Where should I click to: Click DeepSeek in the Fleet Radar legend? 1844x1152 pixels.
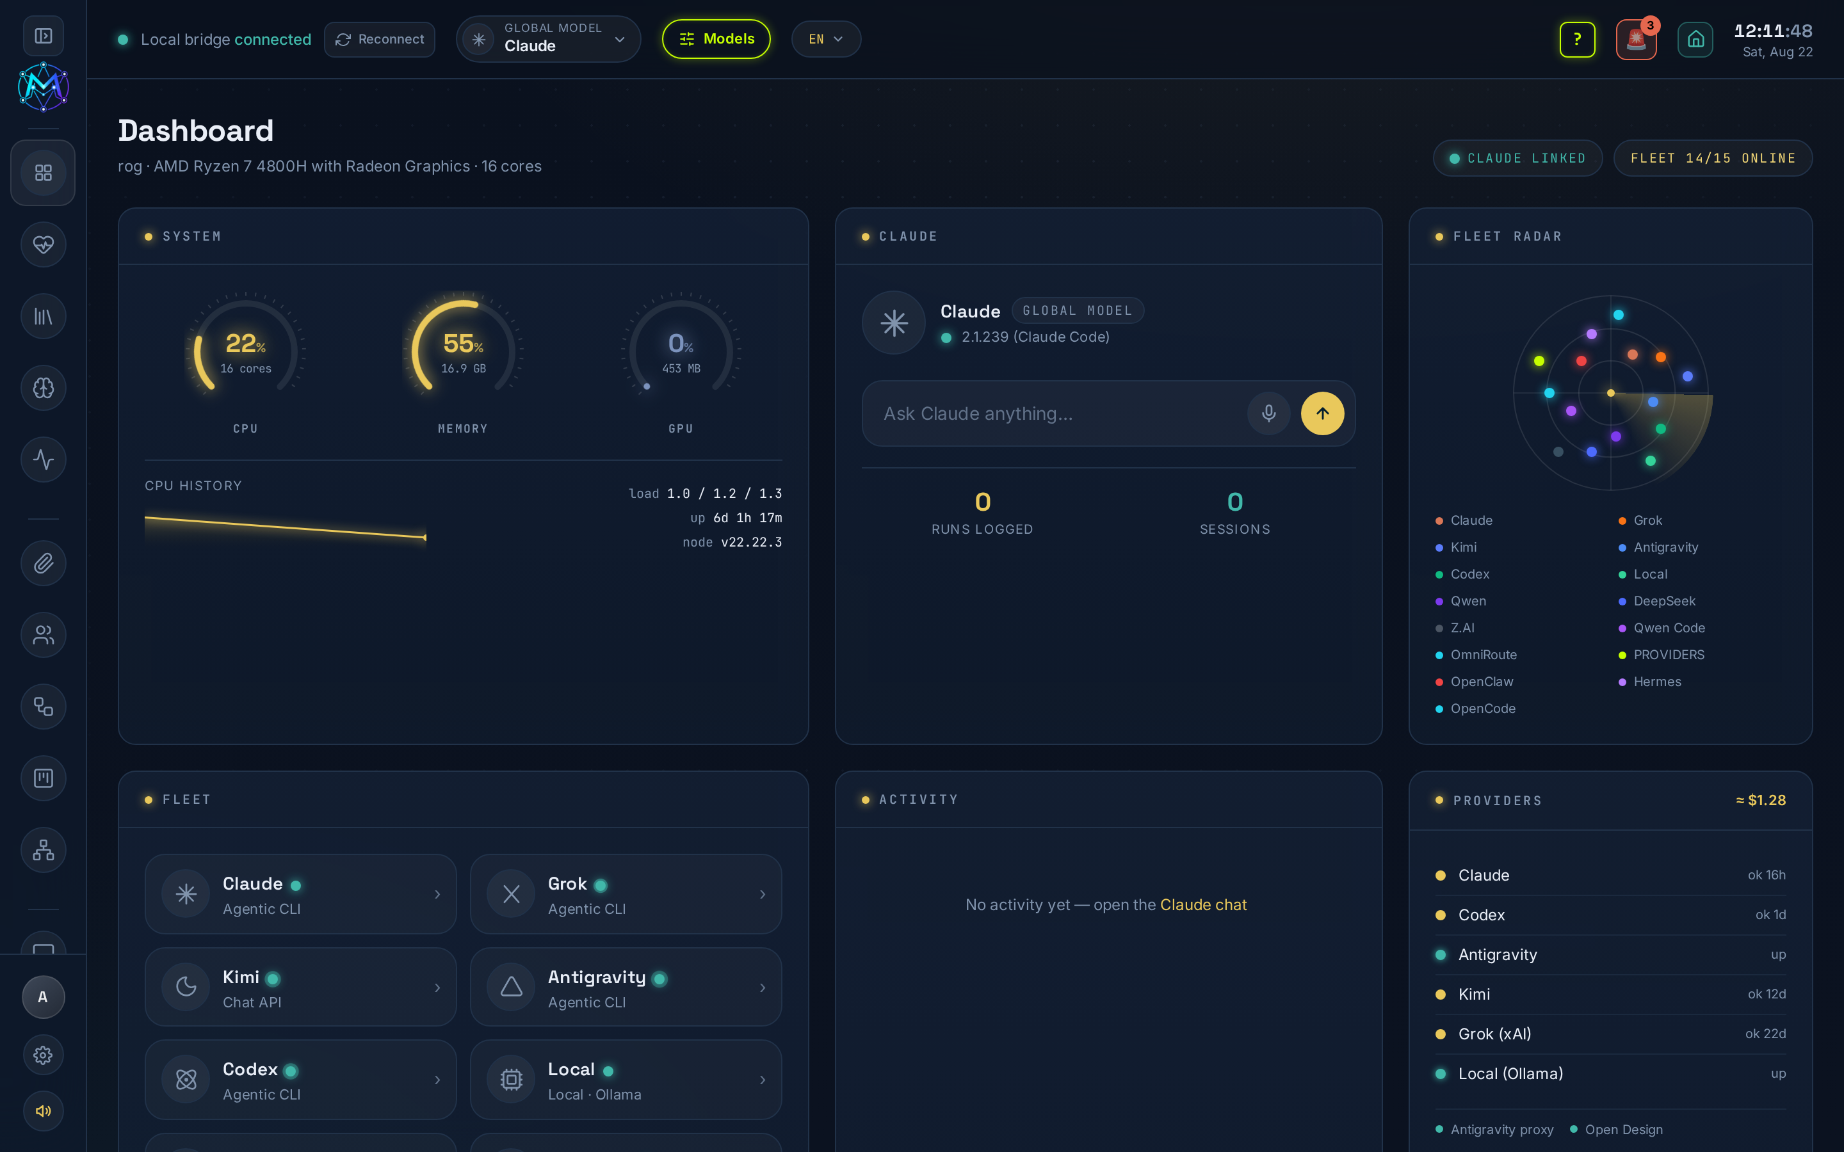pos(1656,601)
